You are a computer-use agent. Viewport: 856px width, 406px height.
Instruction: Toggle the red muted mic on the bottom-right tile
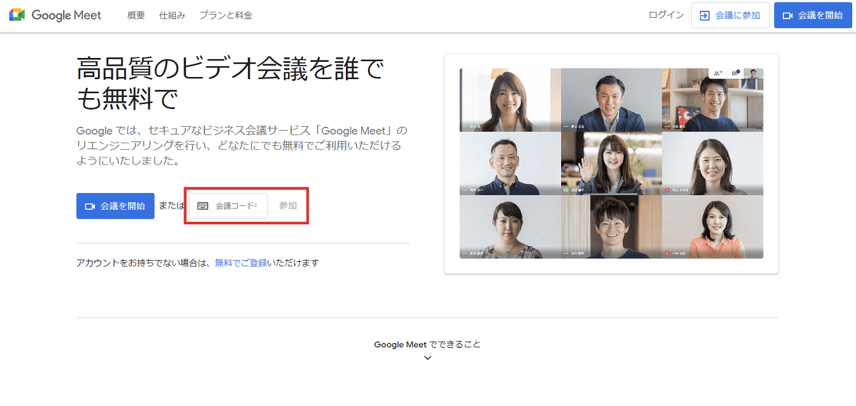pos(667,252)
